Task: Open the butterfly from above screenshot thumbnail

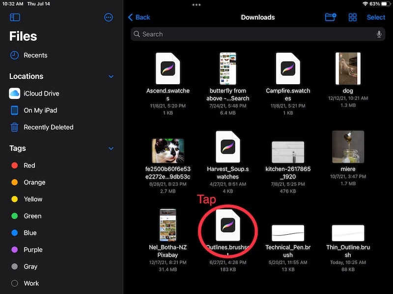Action: [227, 69]
